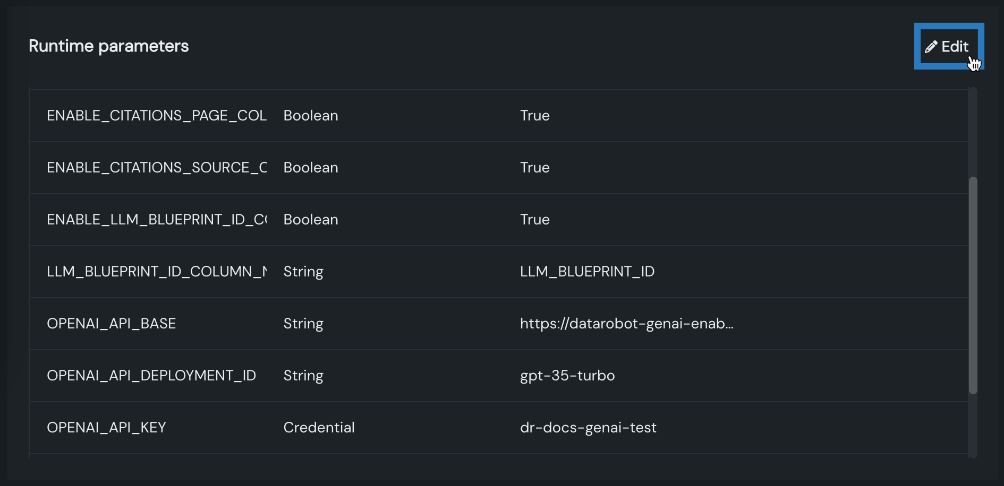Select the ENABLE_LLM_BLUEPRINT_ID_C parameter name
The width and height of the screenshot is (1004, 486).
[x=156, y=220]
